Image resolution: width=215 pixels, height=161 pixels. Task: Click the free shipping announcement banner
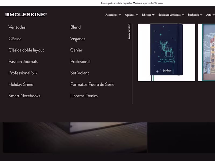(132, 3)
